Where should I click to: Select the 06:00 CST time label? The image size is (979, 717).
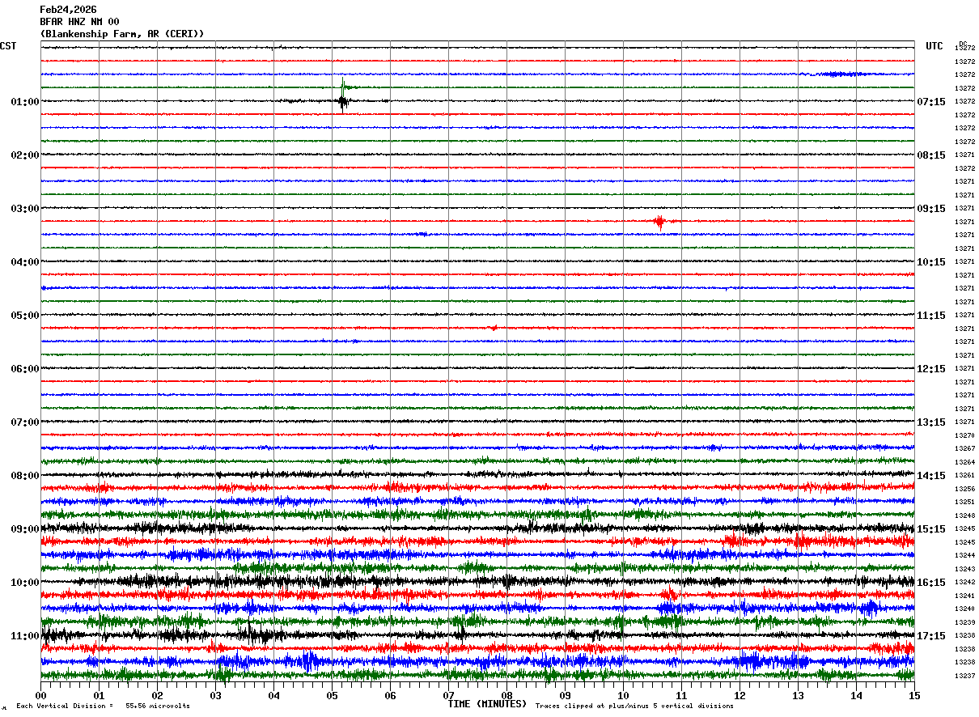[25, 369]
